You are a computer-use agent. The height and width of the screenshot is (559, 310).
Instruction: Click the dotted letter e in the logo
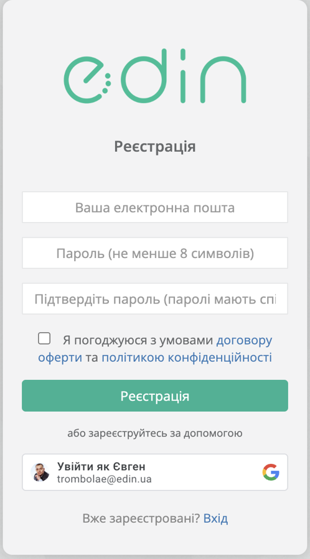coord(87,80)
